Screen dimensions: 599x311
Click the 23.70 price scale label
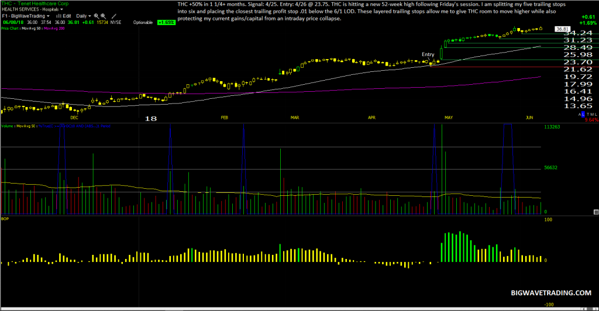pos(578,62)
